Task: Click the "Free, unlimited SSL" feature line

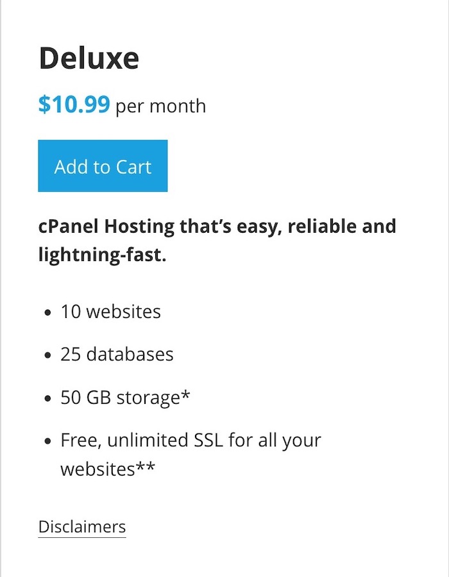Action: pyautogui.click(x=191, y=440)
